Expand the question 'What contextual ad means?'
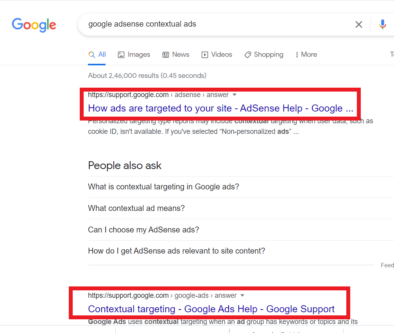 click(x=136, y=208)
